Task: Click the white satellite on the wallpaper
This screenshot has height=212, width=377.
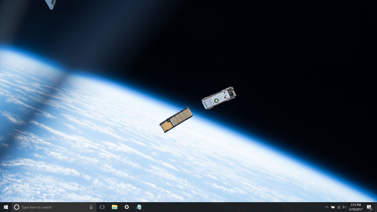Action: coord(219,98)
